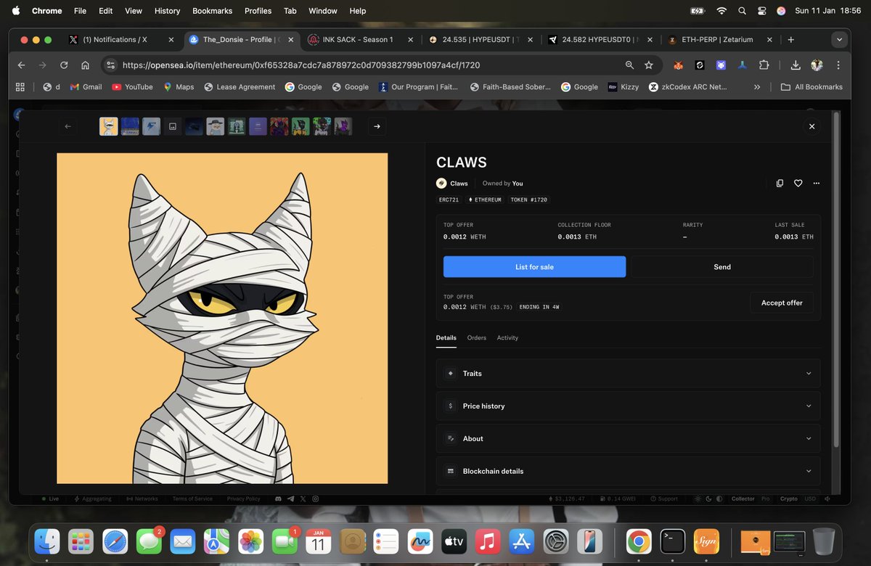The height and width of the screenshot is (566, 871).
Task: Expand the Blockchain details section
Action: point(629,471)
